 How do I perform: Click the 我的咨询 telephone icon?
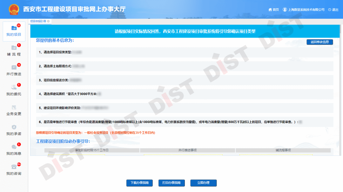[14, 167]
